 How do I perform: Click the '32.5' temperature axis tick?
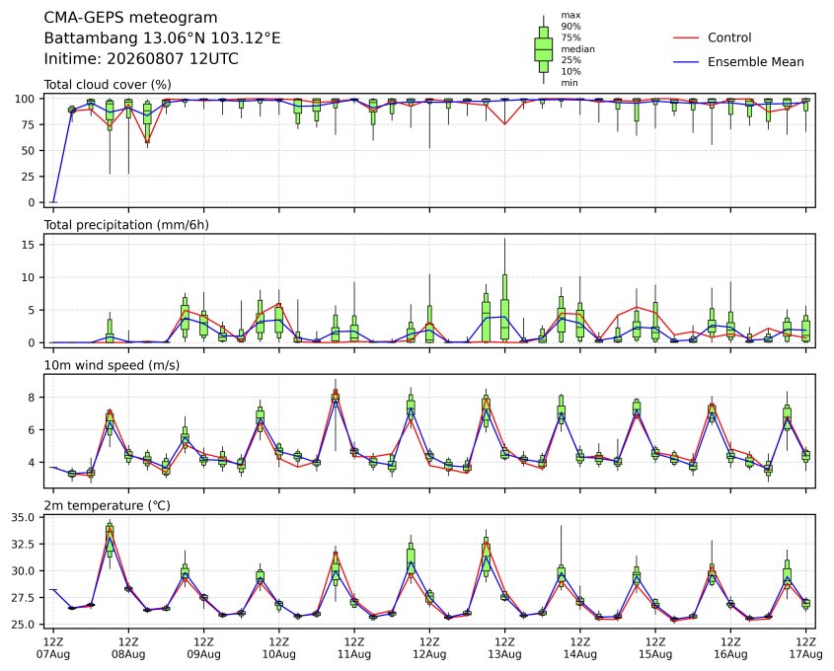click(x=23, y=545)
